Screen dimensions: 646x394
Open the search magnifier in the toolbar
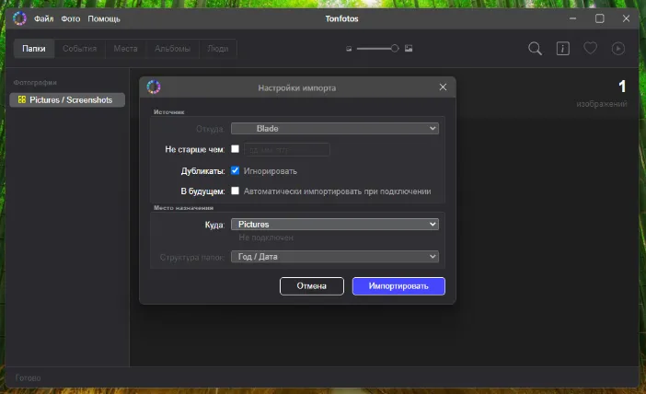pyautogui.click(x=535, y=49)
